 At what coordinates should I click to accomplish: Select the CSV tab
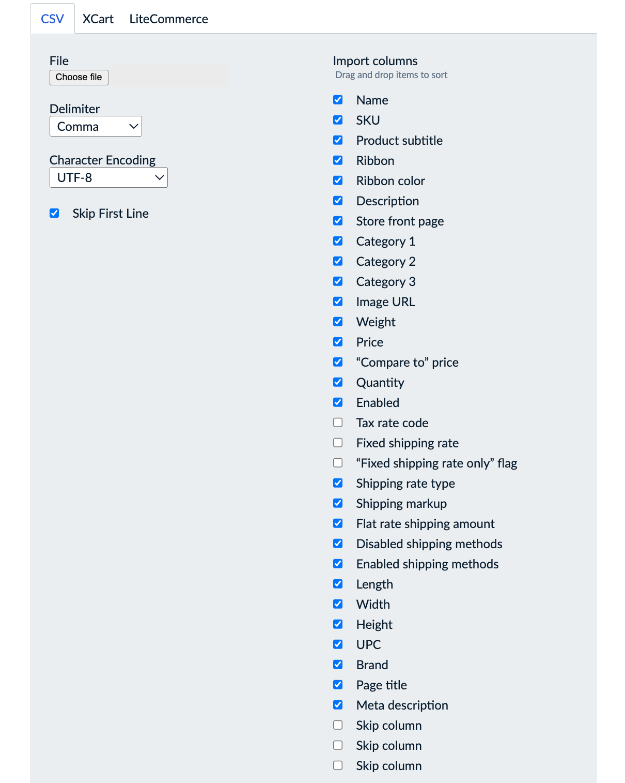click(x=52, y=19)
